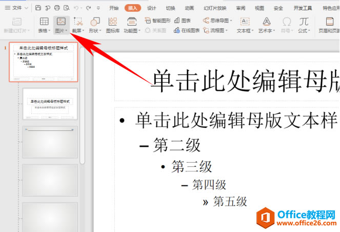Open the 图片 dropdown to insert picture
This screenshot has width=340, height=232.
(62, 25)
